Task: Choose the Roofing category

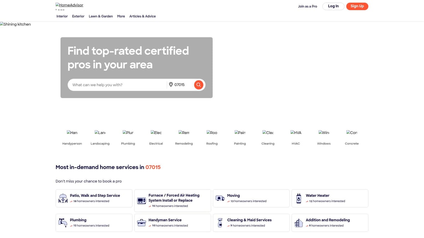Action: (x=212, y=138)
